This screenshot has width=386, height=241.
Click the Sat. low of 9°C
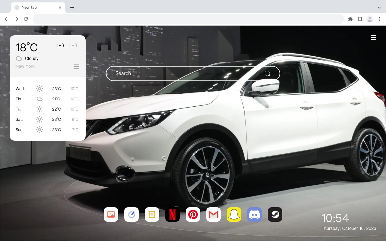(x=75, y=119)
